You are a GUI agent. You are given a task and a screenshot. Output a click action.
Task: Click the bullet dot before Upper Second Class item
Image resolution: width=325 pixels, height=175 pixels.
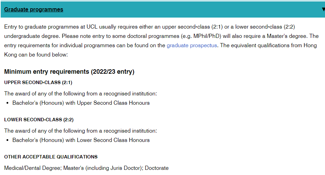[x=7, y=103]
